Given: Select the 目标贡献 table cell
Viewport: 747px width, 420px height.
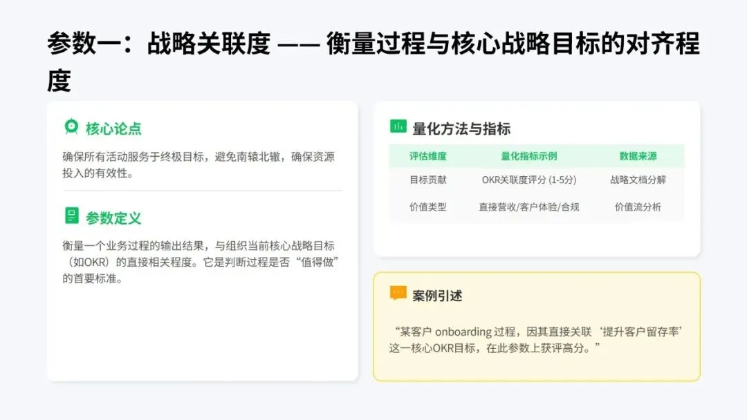Looking at the screenshot, I should pyautogui.click(x=428, y=180).
